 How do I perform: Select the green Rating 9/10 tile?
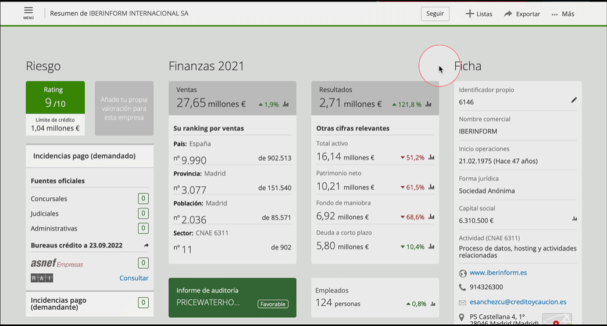tap(55, 97)
